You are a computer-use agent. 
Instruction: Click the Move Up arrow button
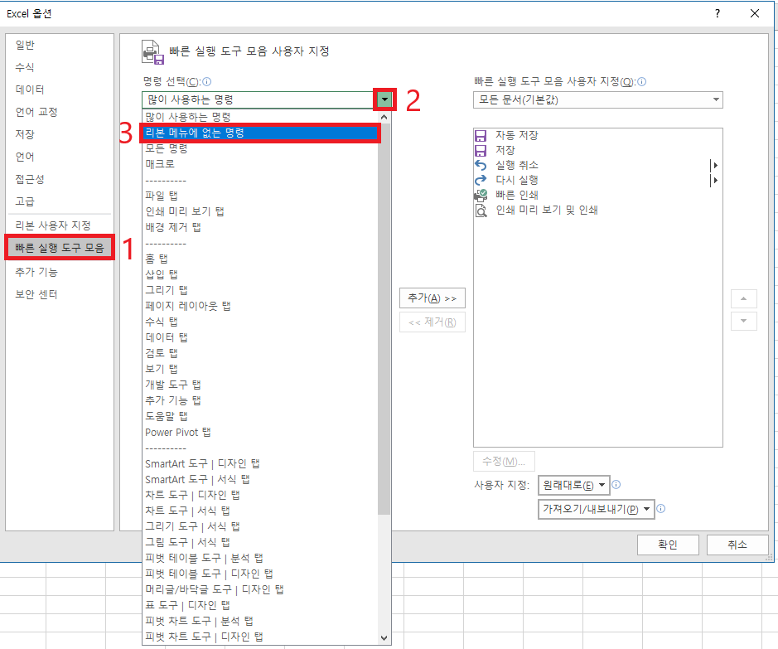tap(743, 298)
